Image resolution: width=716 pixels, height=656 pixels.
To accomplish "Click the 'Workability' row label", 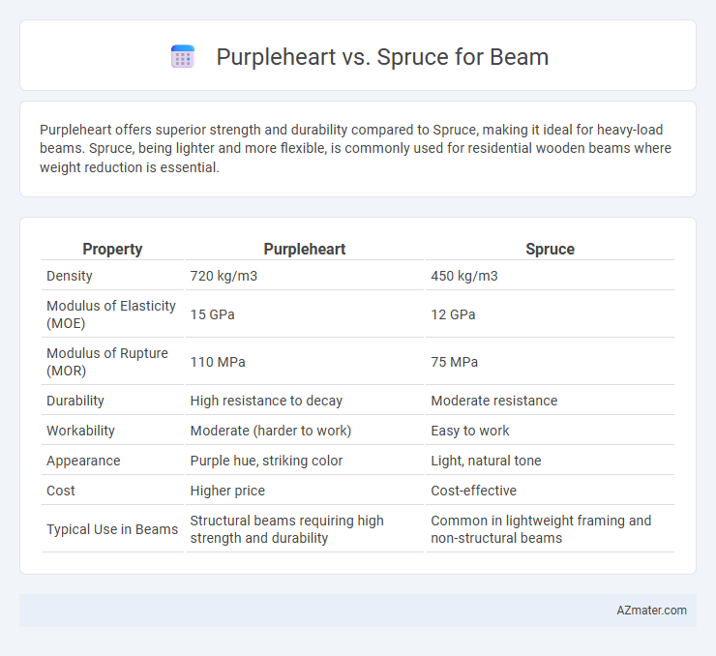I will coord(80,431).
